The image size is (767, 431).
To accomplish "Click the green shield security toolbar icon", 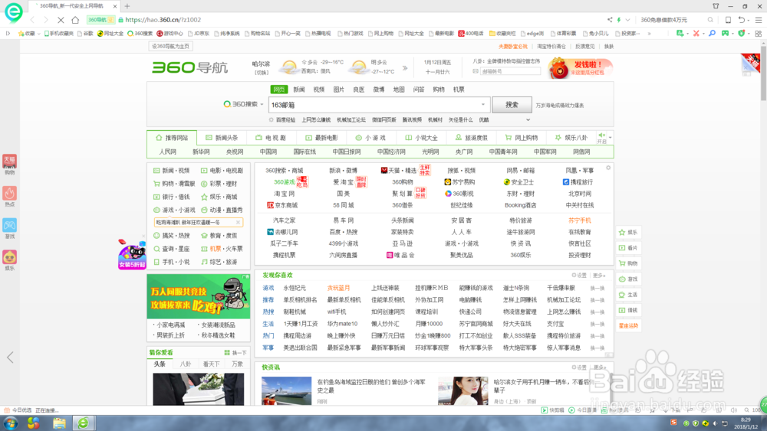I will (742, 34).
